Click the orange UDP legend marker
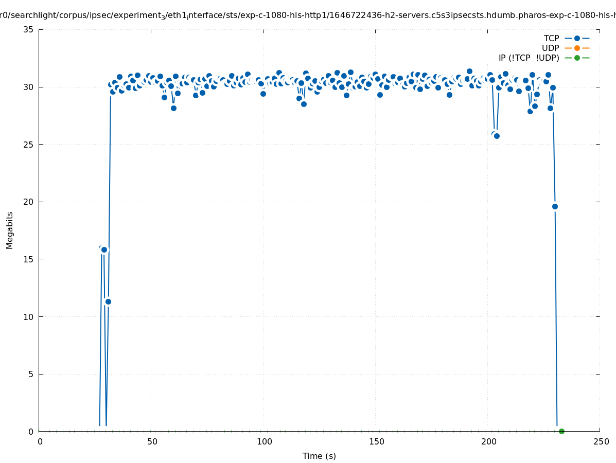 tap(577, 48)
